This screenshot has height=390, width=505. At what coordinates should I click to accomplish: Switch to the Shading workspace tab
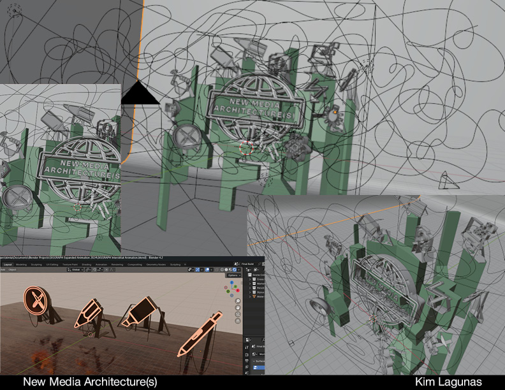coord(86,264)
